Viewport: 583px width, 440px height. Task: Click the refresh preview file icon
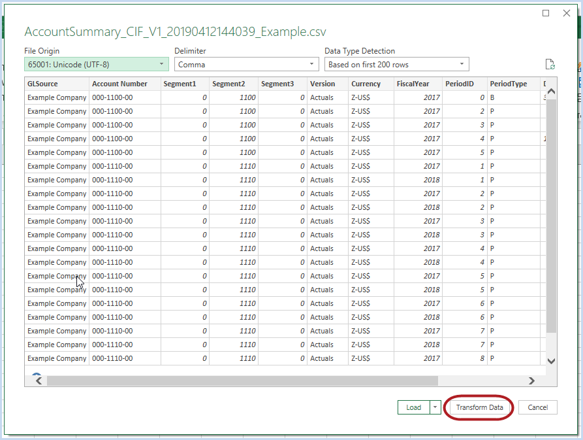pyautogui.click(x=550, y=65)
